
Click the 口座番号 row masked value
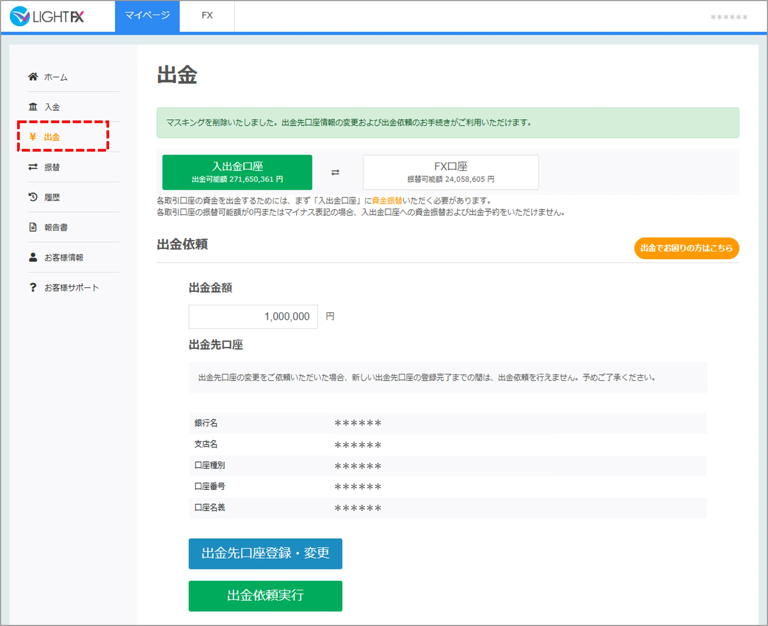click(358, 487)
